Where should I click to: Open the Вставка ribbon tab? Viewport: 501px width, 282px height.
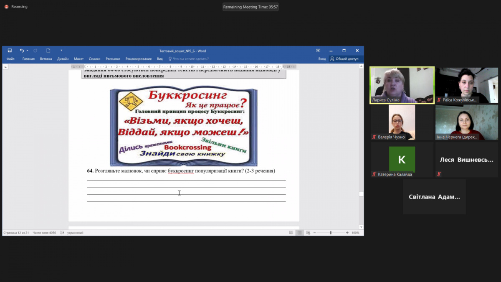coord(46,59)
